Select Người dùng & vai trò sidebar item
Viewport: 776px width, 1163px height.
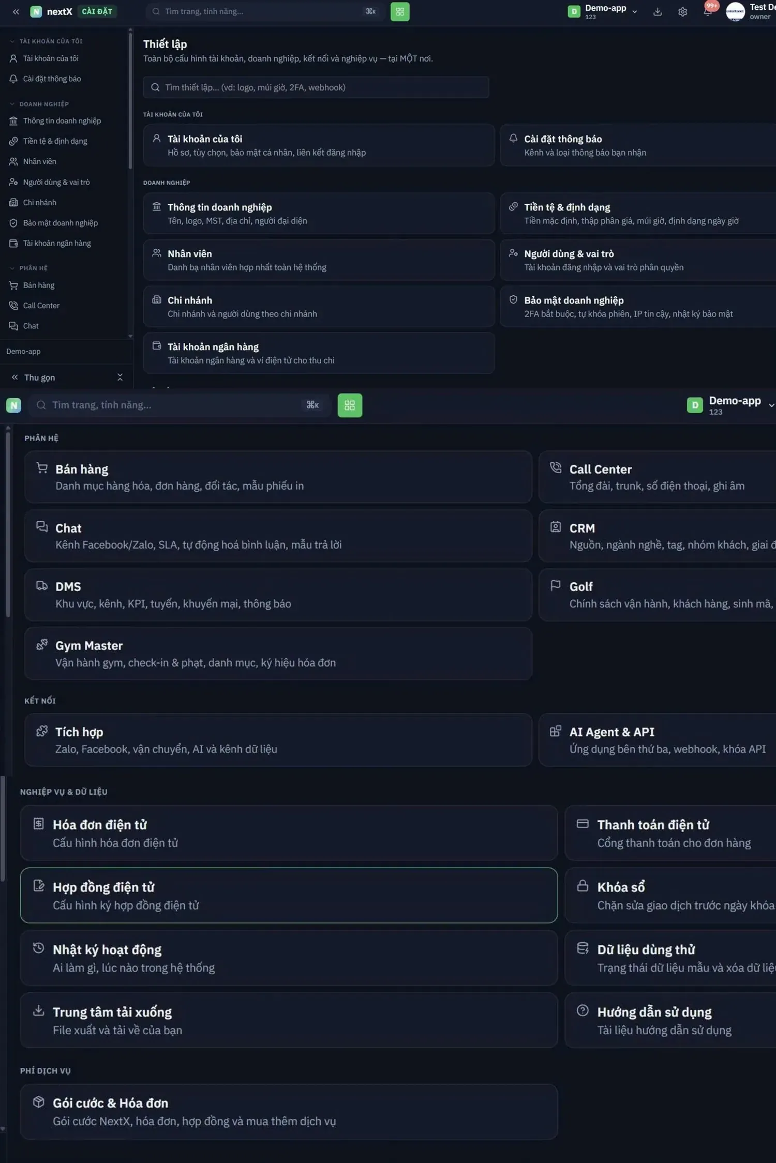click(x=56, y=182)
